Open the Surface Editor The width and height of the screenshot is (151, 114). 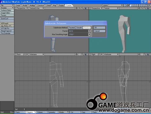7,10
